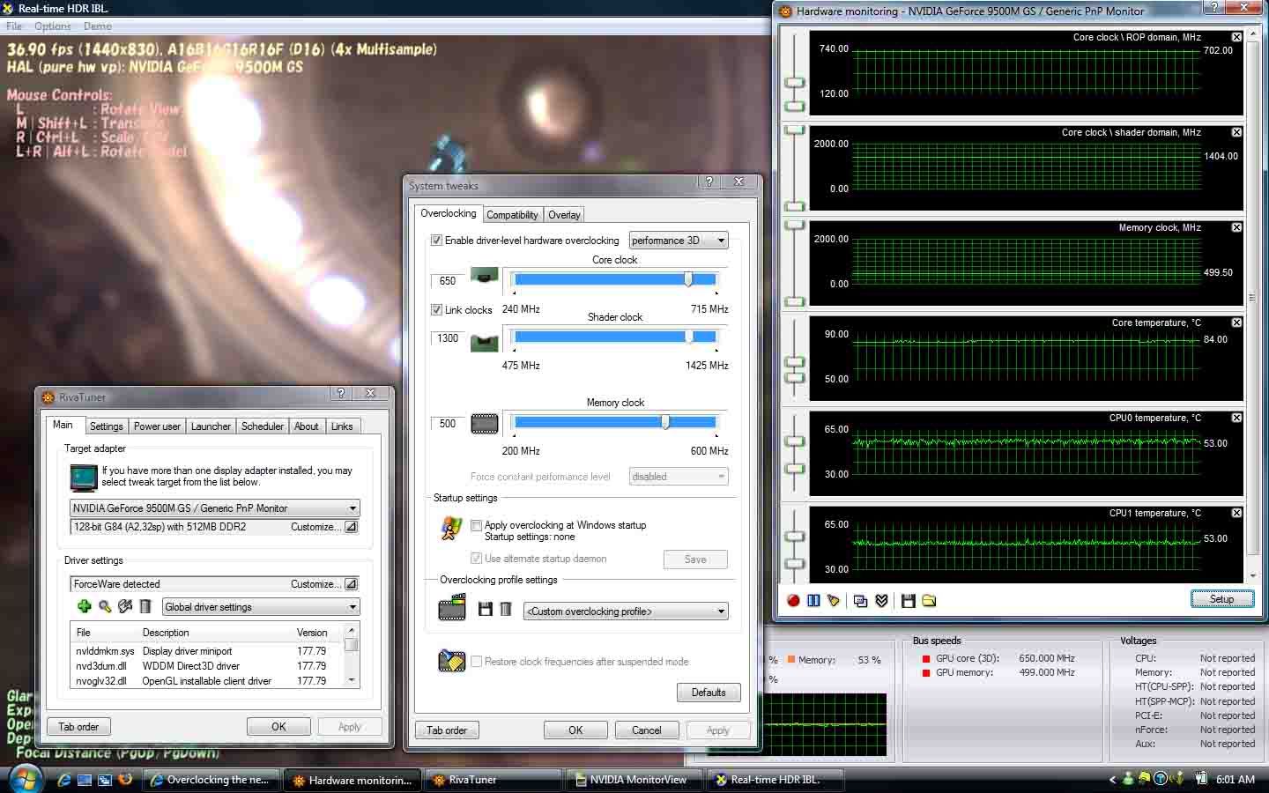The height and width of the screenshot is (793, 1269).
Task: Open the About tab in RivaTuner
Action: pyautogui.click(x=307, y=426)
